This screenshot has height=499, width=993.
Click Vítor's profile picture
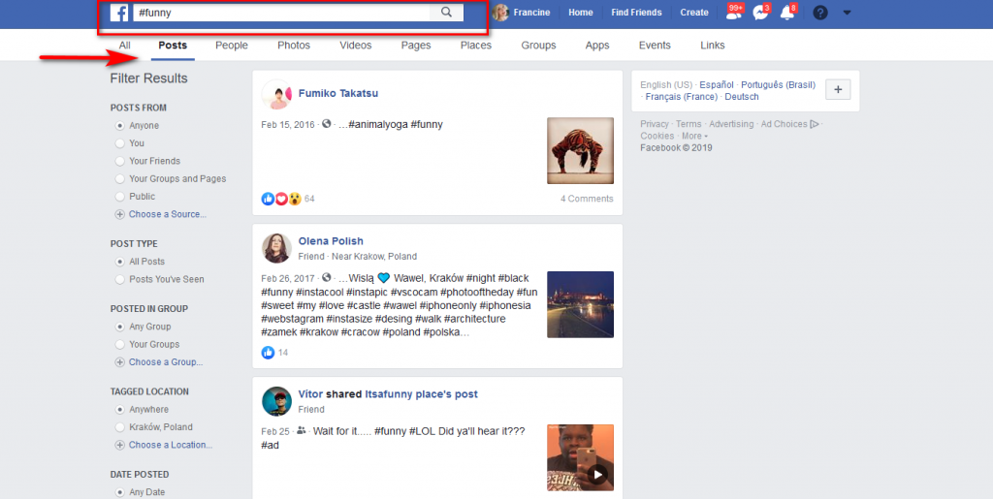coord(276,401)
